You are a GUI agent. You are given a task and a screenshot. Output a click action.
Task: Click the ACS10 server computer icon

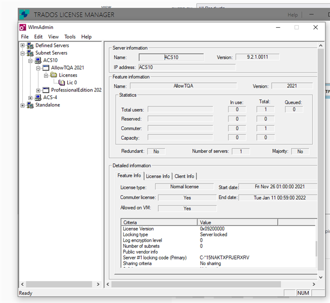click(x=38, y=61)
